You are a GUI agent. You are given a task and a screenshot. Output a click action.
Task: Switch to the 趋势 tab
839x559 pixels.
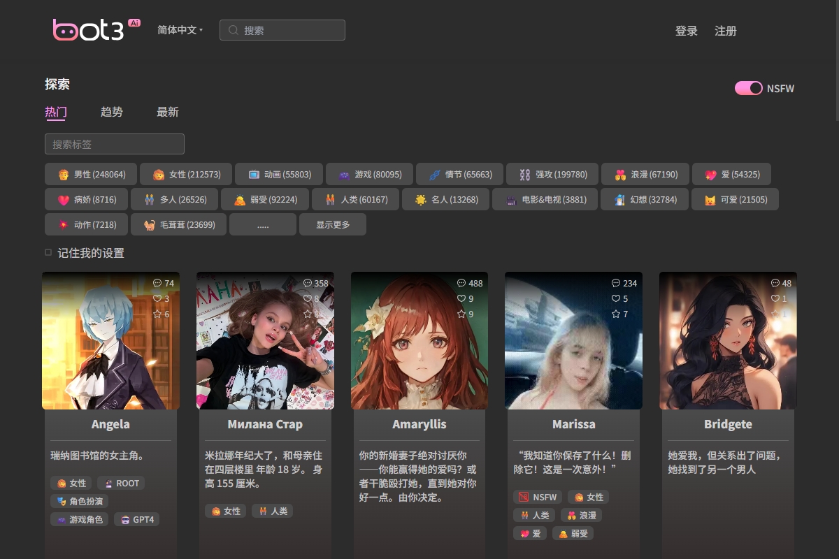[112, 112]
